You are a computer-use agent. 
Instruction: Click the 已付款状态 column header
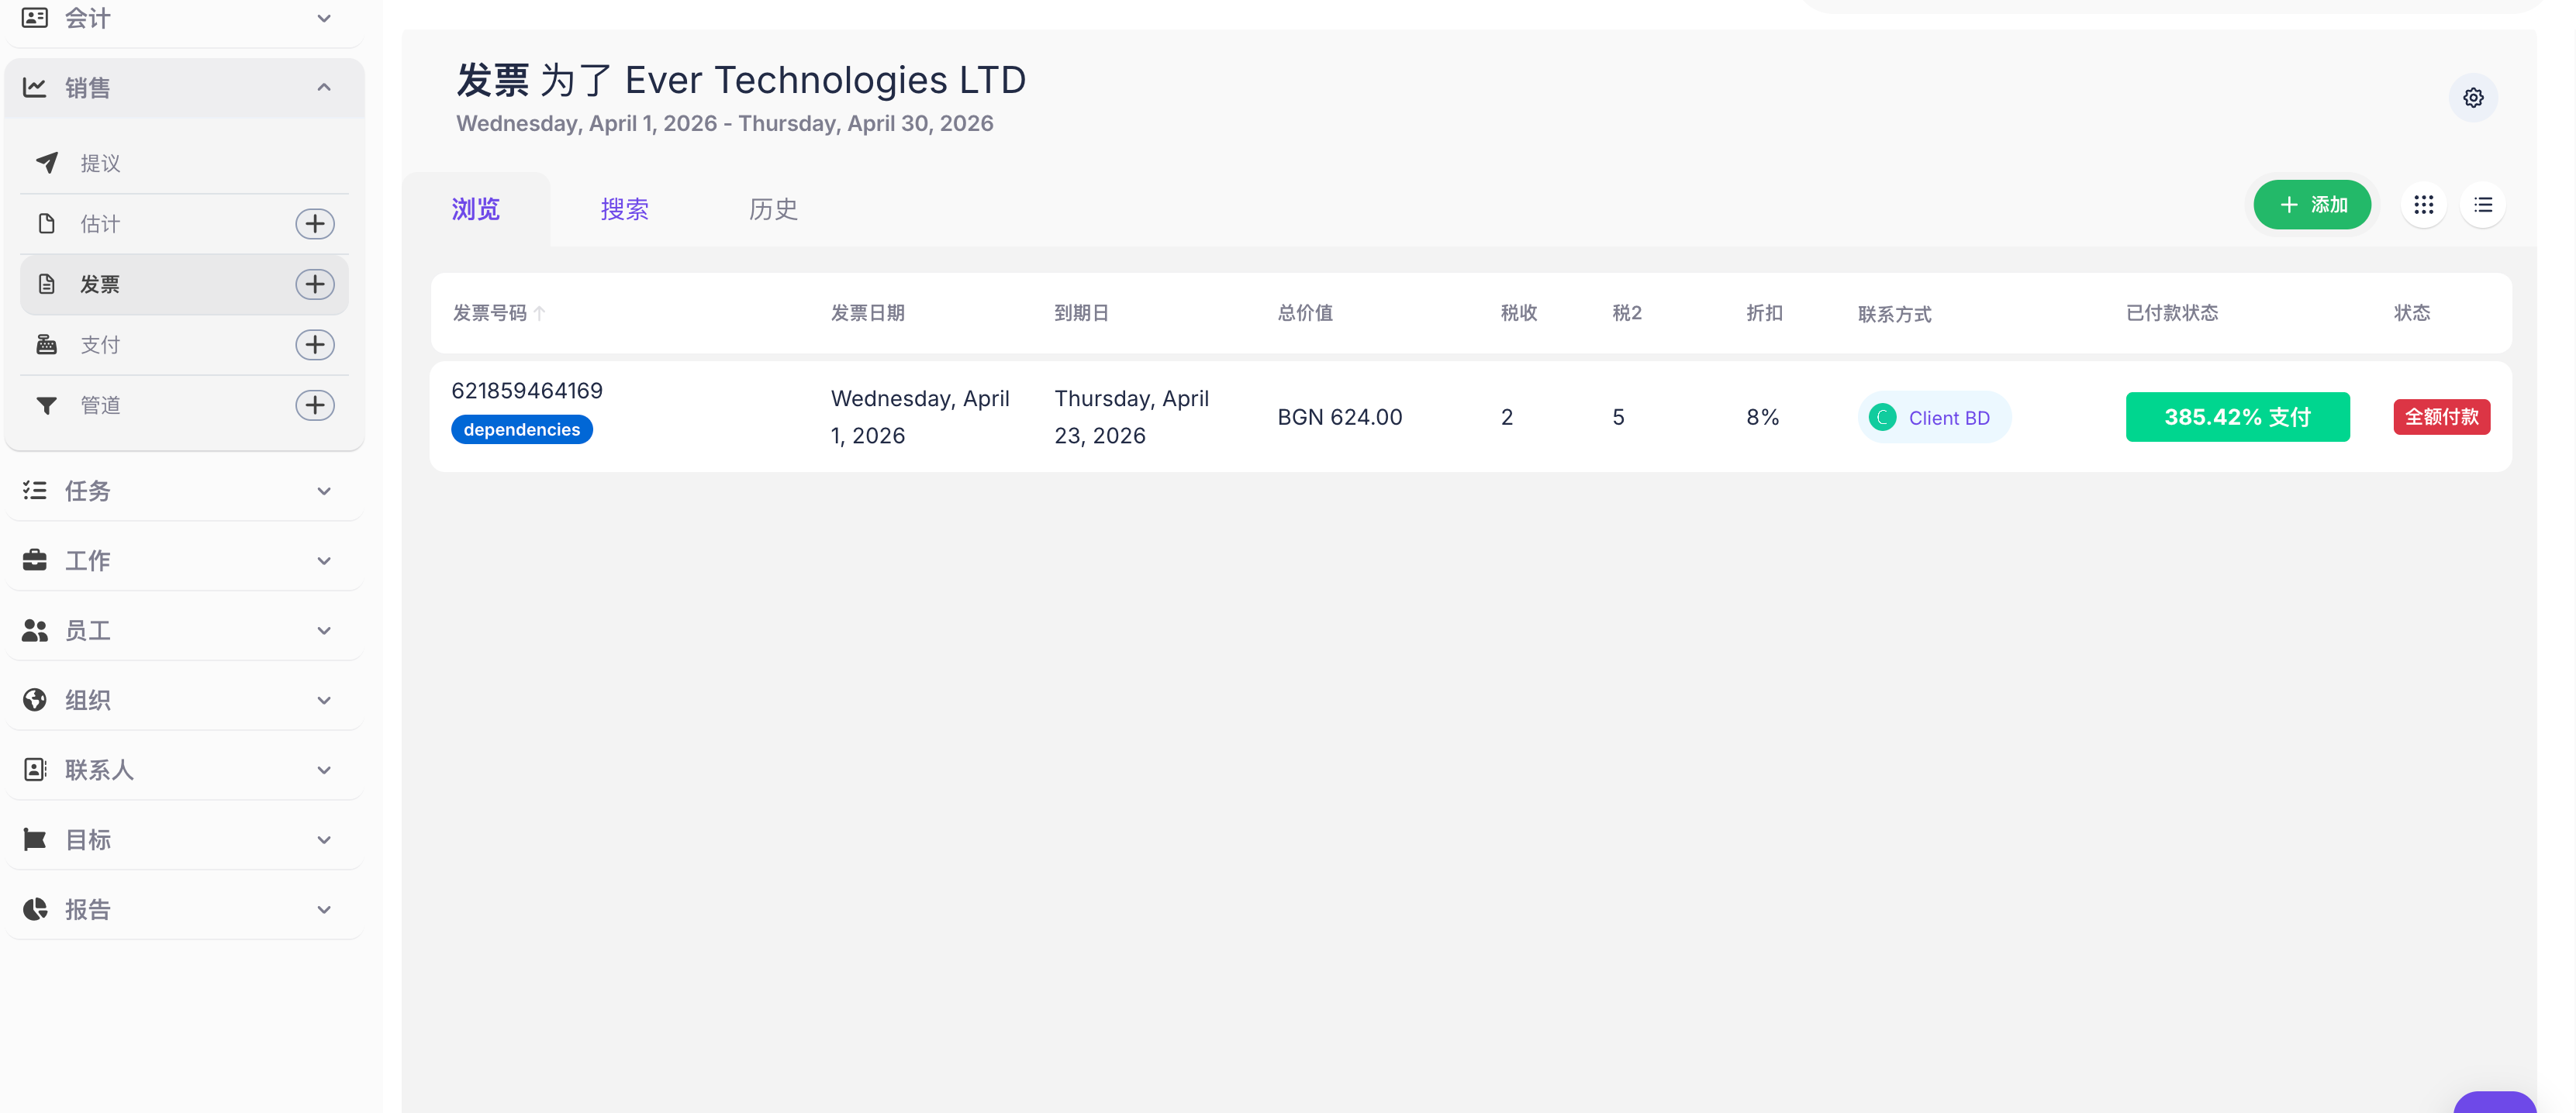pyautogui.click(x=2172, y=312)
